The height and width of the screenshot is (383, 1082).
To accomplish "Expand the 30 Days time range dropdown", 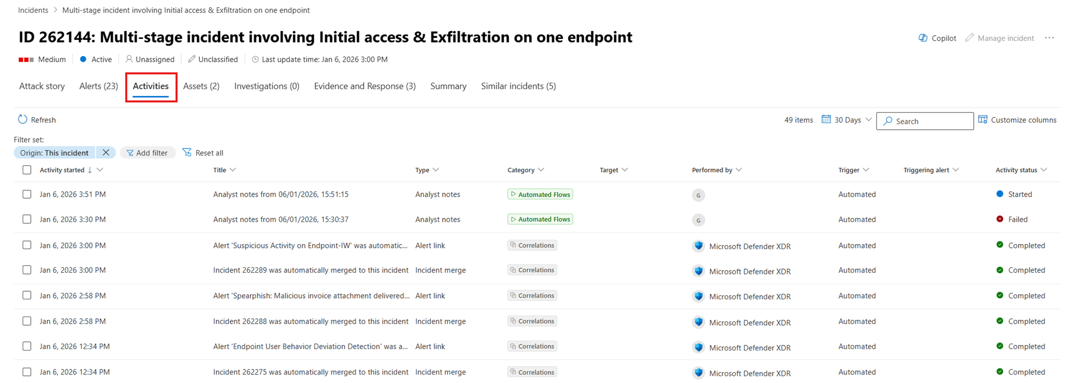I will click(868, 119).
